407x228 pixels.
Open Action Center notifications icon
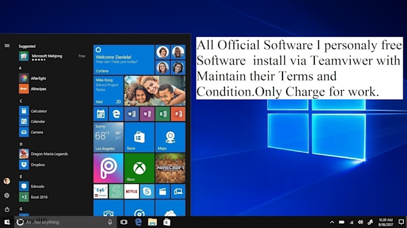click(401, 222)
